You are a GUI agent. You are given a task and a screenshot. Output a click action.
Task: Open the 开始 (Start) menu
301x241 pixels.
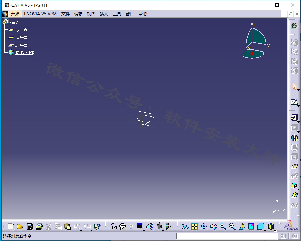click(15, 14)
